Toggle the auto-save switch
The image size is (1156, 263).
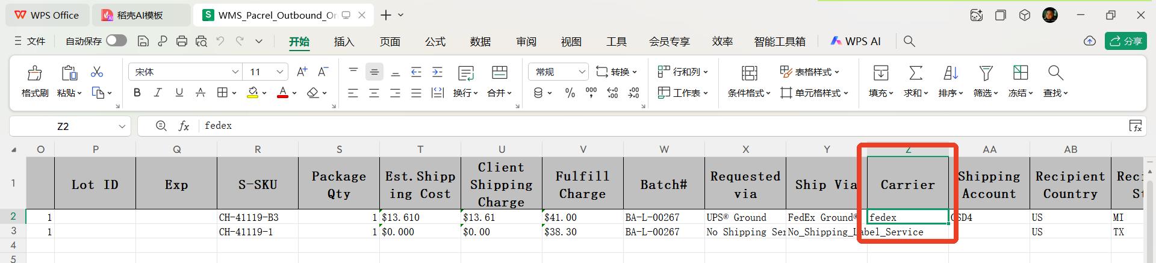click(x=116, y=41)
